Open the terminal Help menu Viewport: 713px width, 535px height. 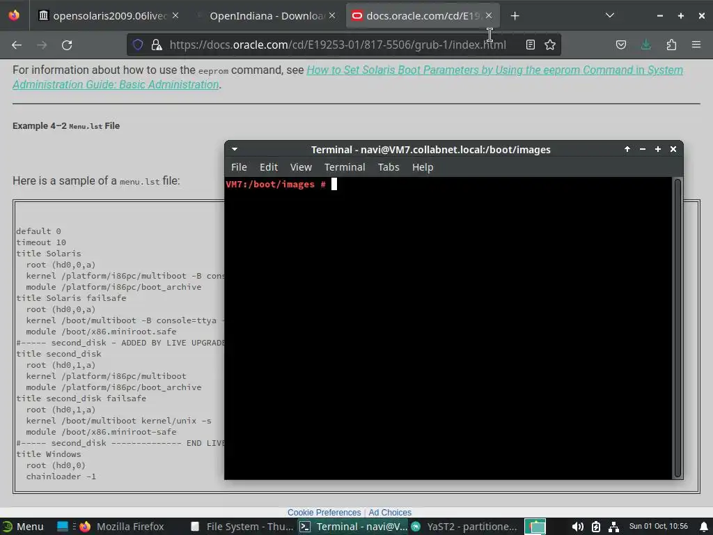tap(423, 167)
